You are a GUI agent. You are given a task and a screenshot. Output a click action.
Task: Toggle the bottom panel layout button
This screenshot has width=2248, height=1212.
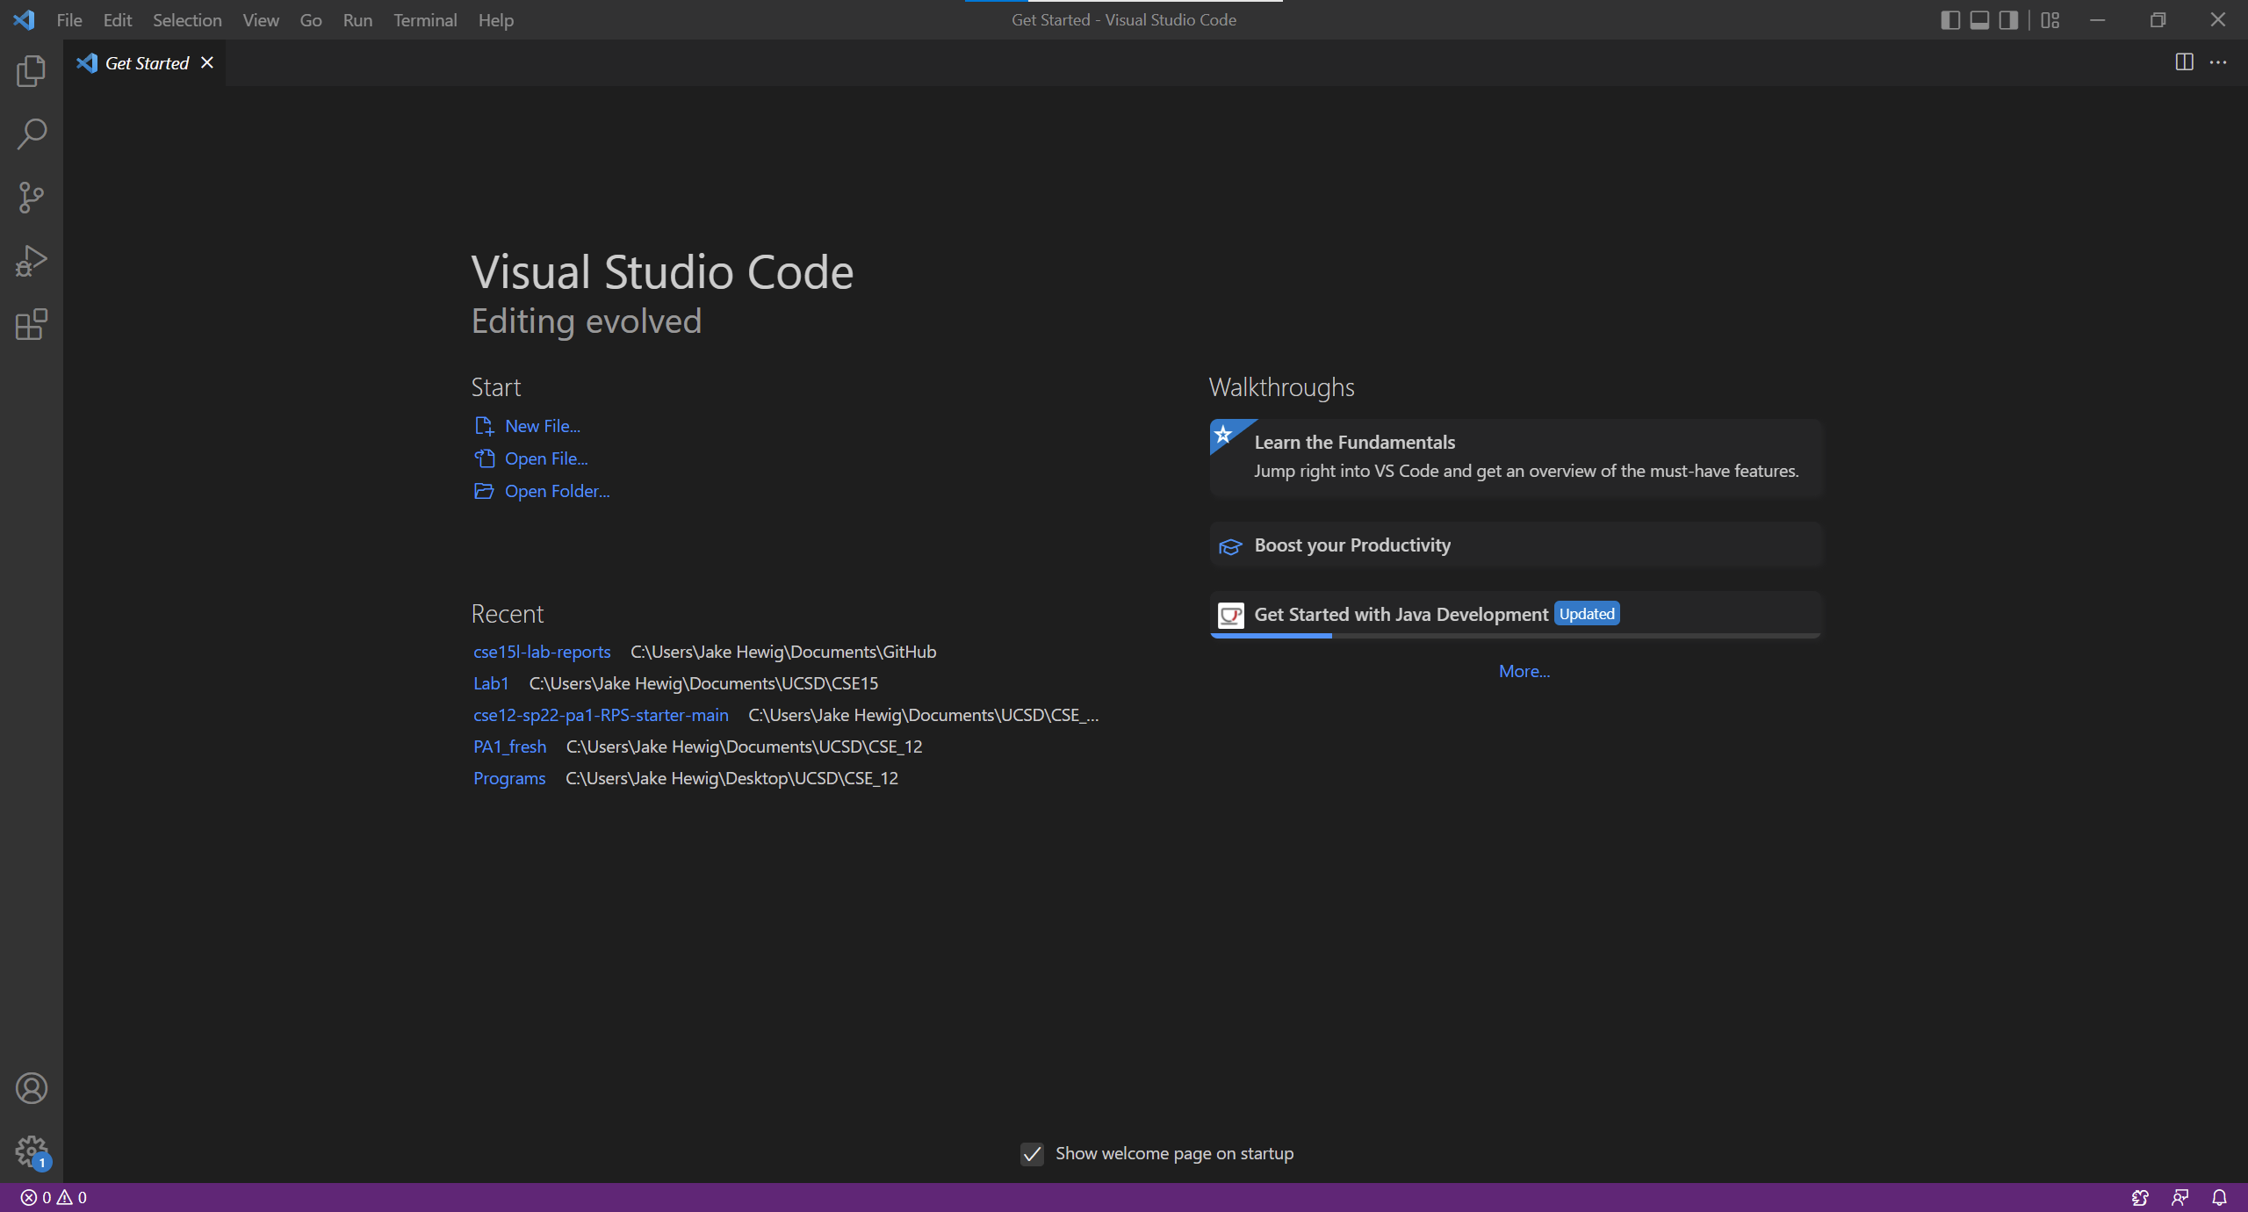pyautogui.click(x=1979, y=20)
